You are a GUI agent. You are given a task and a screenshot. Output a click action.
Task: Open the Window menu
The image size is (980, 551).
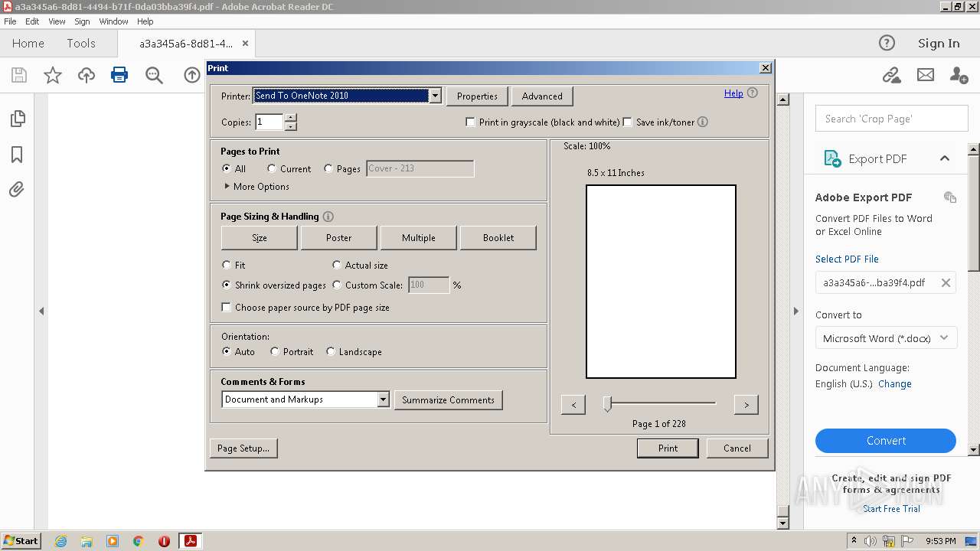click(x=113, y=21)
